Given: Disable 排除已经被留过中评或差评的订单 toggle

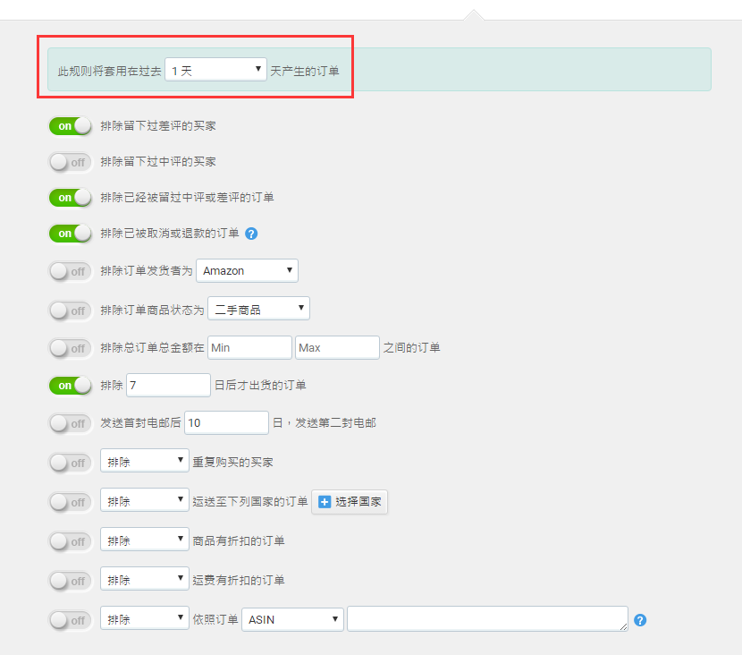Looking at the screenshot, I should click(x=71, y=197).
